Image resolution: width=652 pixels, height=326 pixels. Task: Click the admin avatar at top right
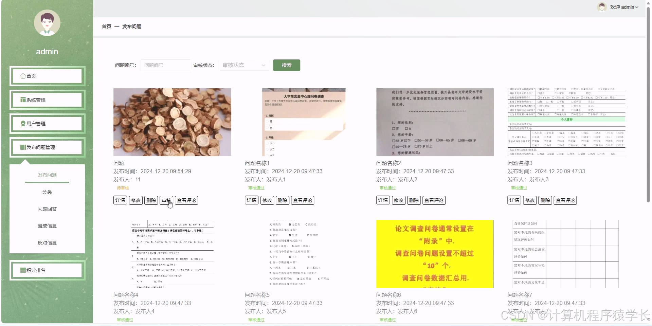click(x=602, y=7)
